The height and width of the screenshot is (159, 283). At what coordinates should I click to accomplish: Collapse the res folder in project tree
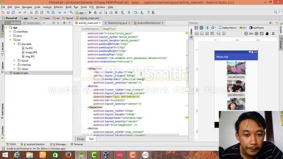click(x=10, y=40)
